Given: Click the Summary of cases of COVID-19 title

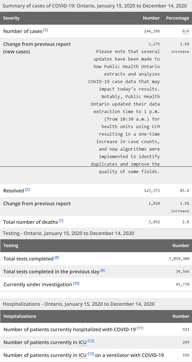Looking at the screenshot, I should [x=95, y=6].
